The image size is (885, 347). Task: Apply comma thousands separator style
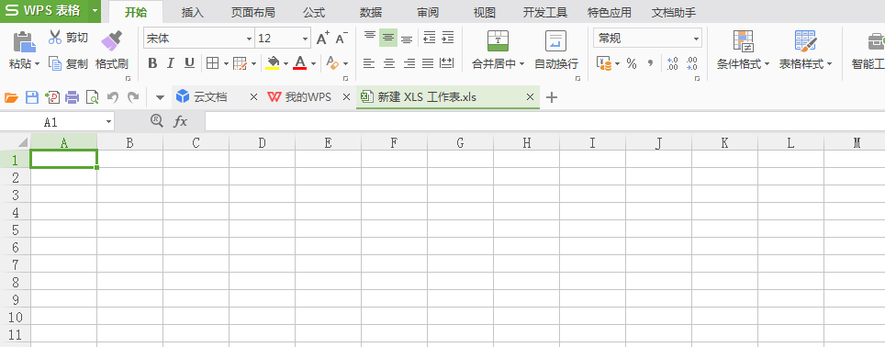(x=650, y=63)
